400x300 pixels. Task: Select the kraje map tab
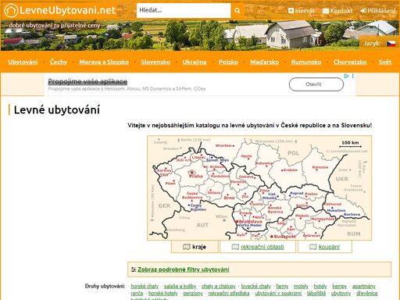(195, 247)
